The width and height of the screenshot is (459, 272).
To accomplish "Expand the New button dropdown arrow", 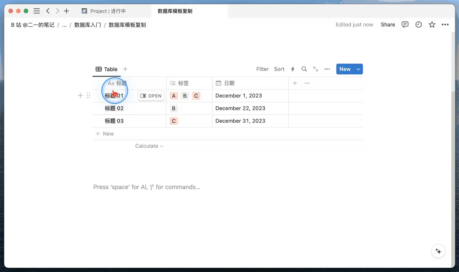I will (x=358, y=69).
